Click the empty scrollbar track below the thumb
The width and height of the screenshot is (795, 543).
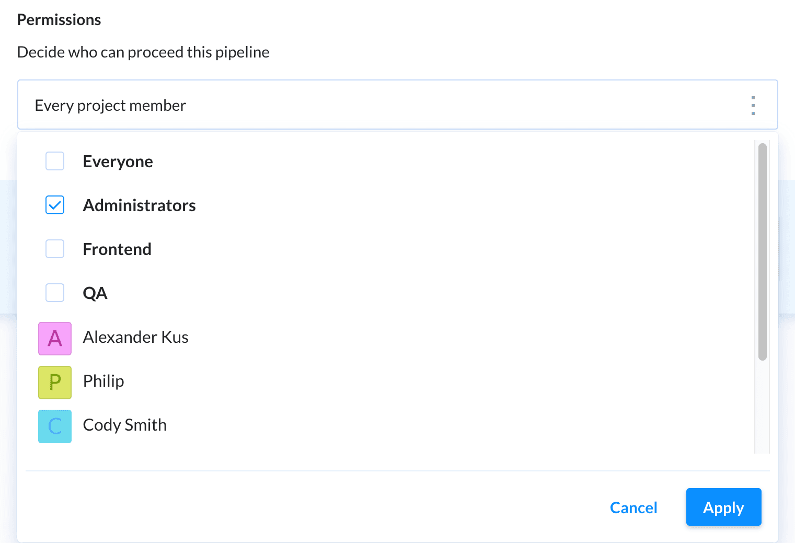762,408
